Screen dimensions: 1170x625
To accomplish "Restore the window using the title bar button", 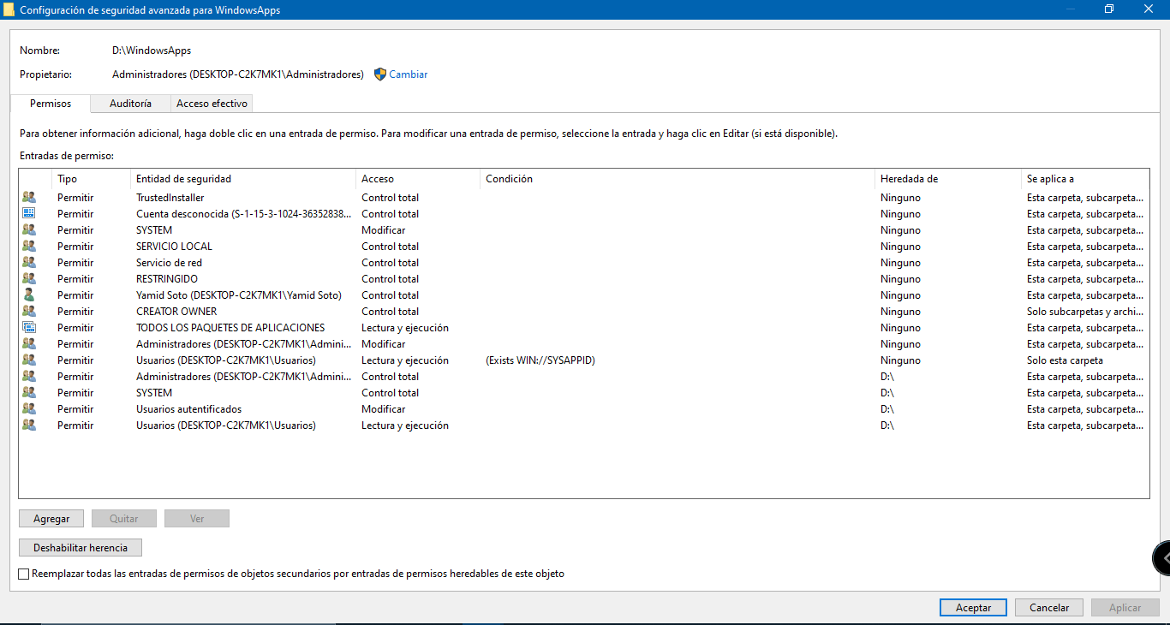I will (1109, 9).
